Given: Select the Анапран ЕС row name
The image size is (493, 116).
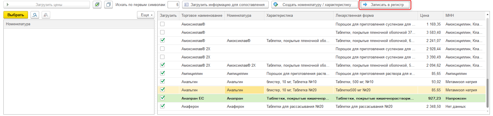Looking at the screenshot, I should click(x=193, y=98).
